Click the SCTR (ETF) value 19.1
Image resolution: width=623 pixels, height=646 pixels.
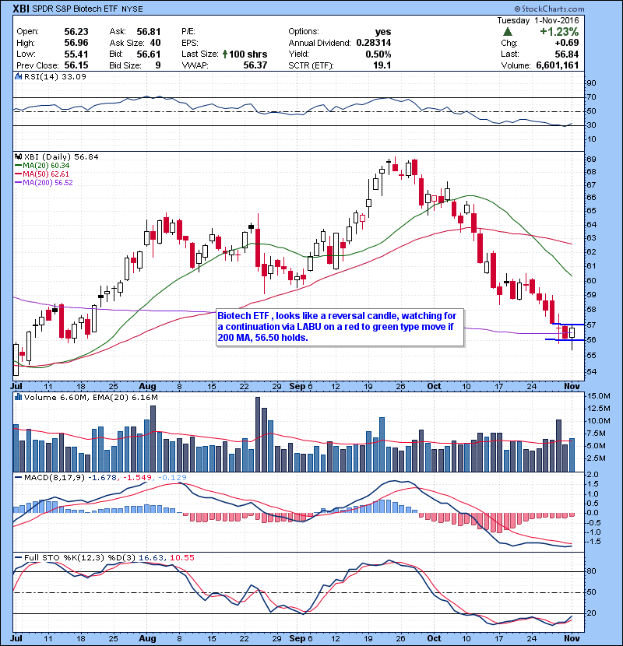point(382,65)
